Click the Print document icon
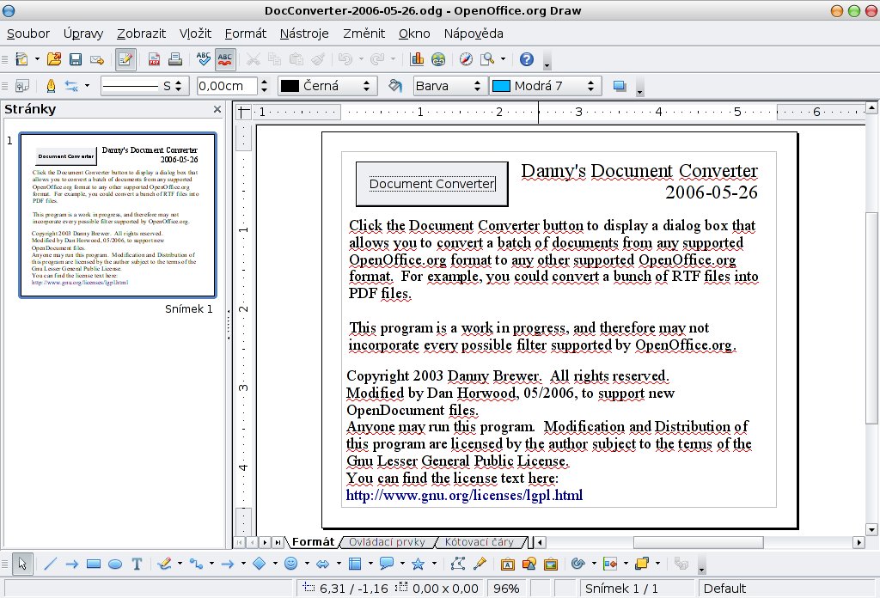This screenshot has height=598, width=880. [x=175, y=59]
